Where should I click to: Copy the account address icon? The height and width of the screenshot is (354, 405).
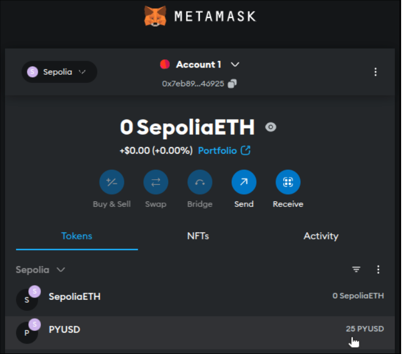click(x=233, y=84)
